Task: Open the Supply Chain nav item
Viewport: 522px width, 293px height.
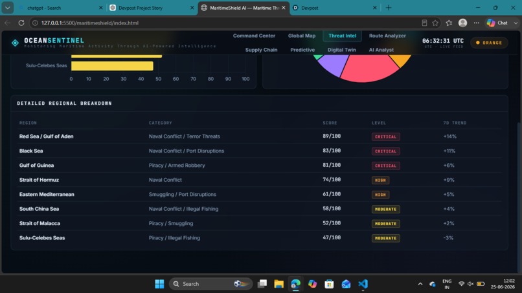Action: pyautogui.click(x=262, y=50)
